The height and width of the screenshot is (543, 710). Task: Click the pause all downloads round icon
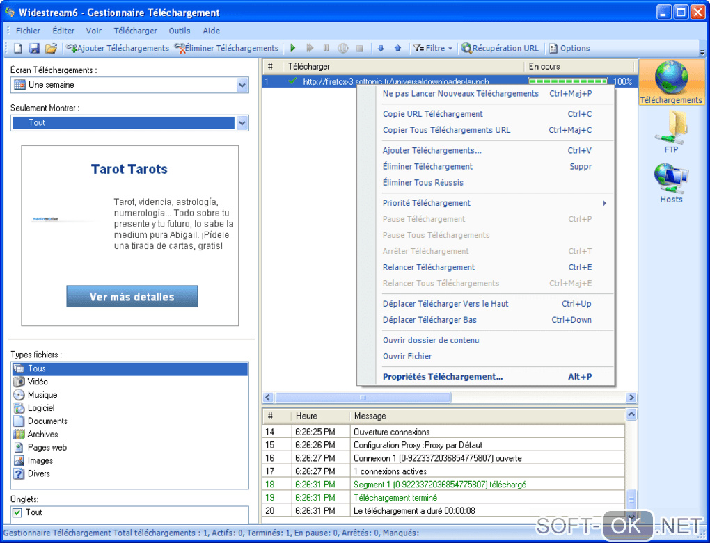343,49
